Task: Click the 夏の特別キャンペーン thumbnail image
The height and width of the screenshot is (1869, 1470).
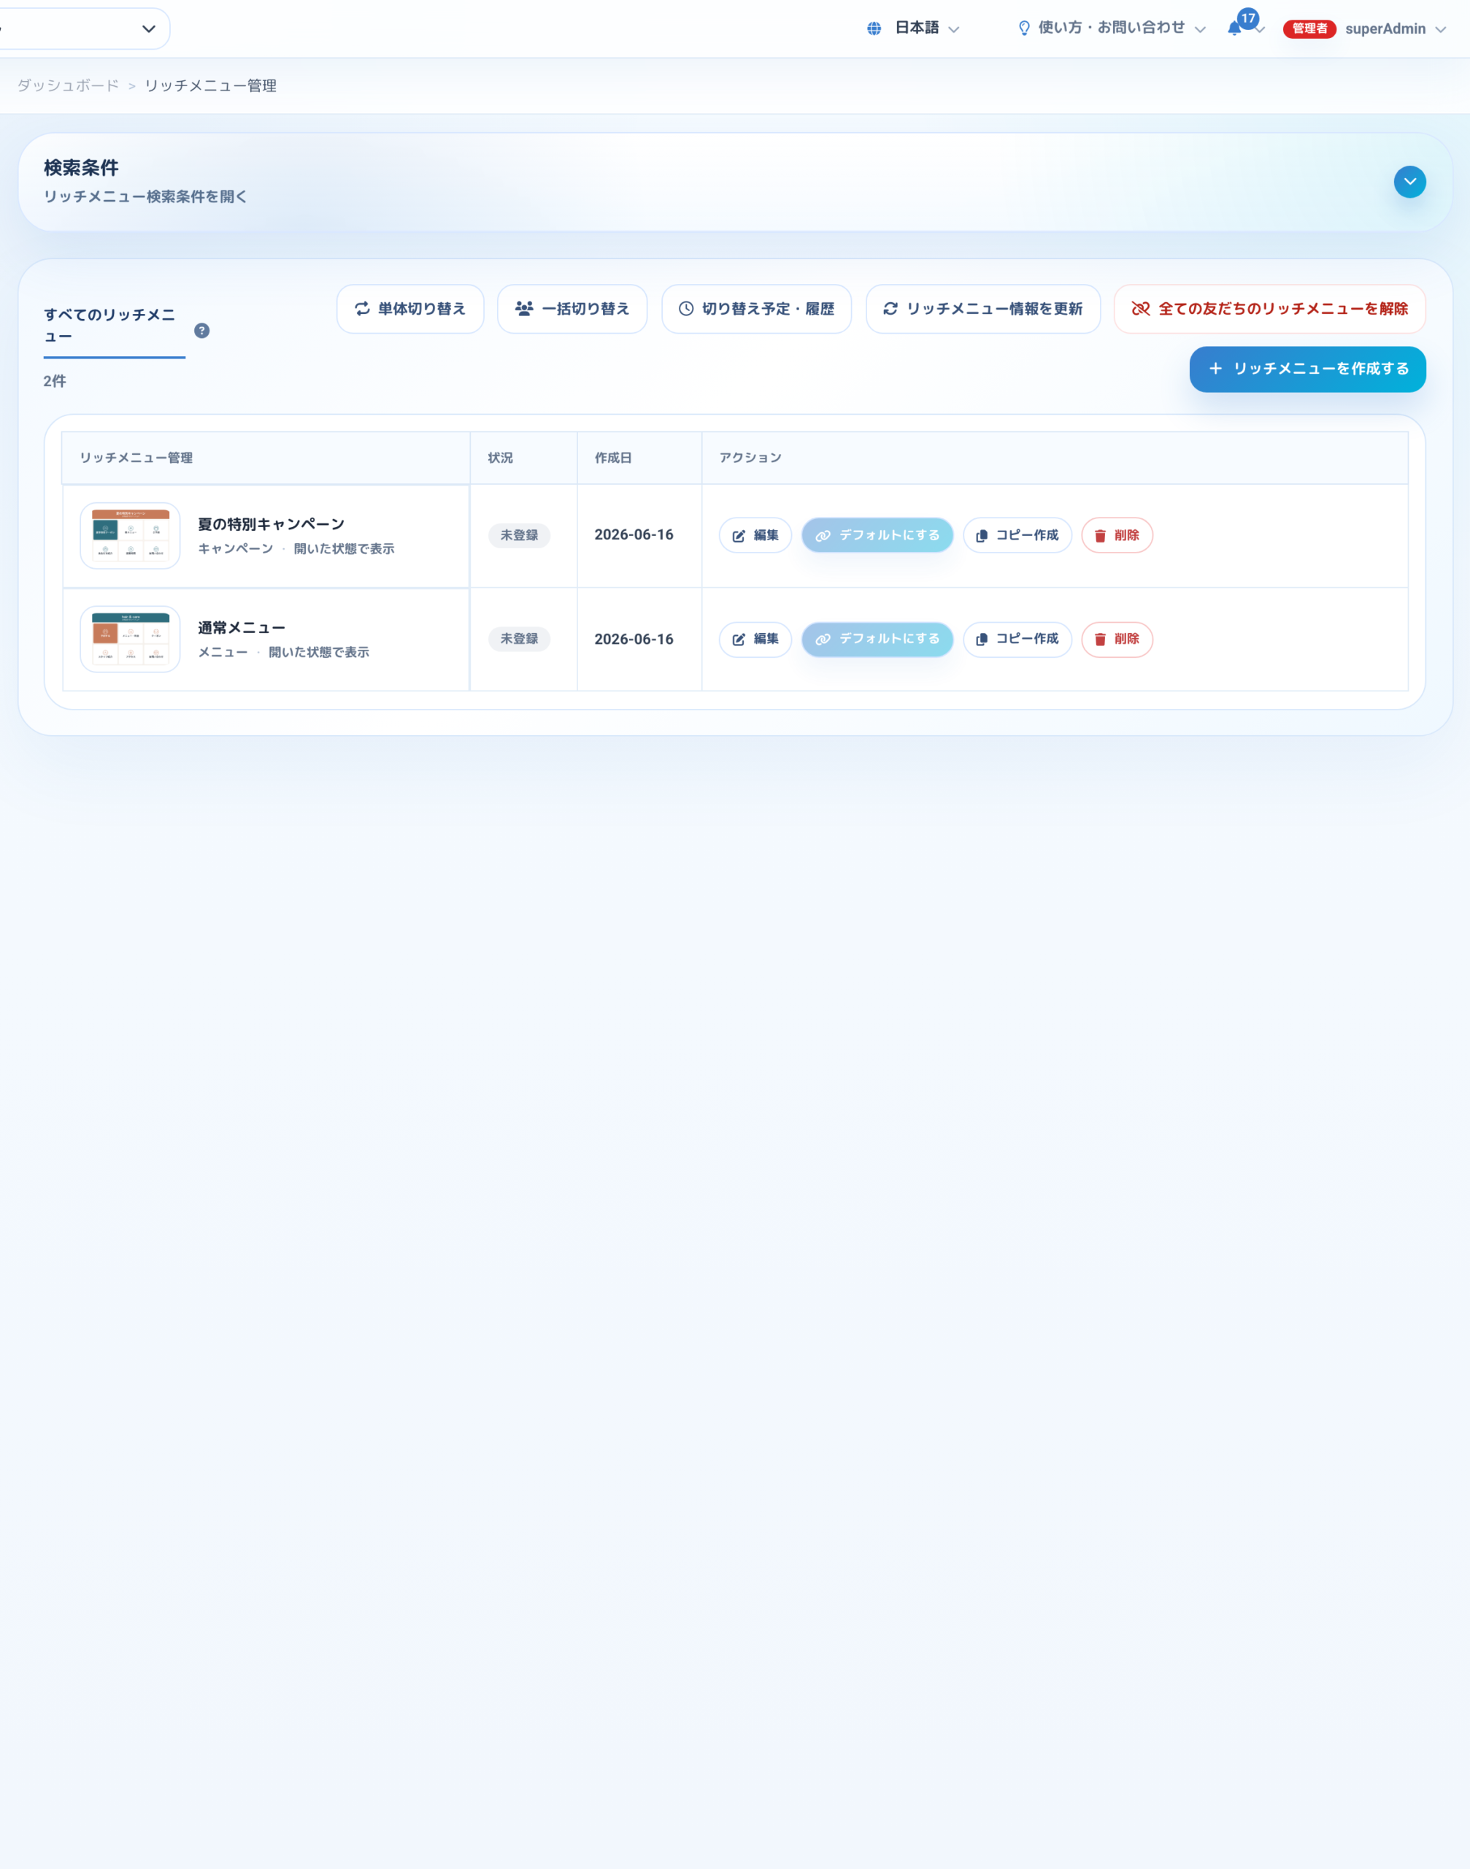Action: click(x=130, y=535)
